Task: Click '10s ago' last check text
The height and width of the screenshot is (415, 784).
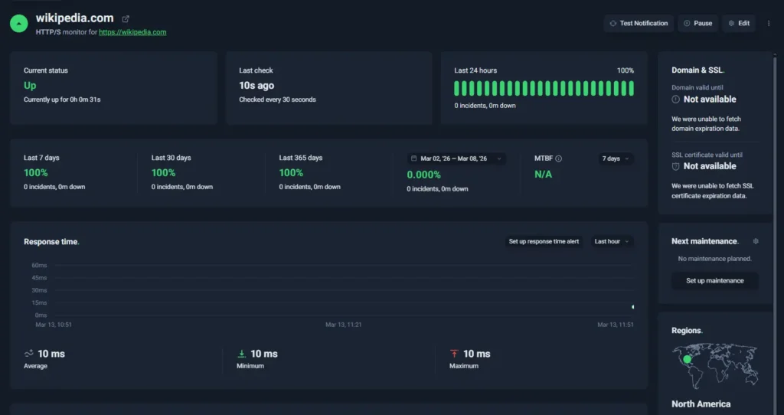Action: tap(256, 86)
